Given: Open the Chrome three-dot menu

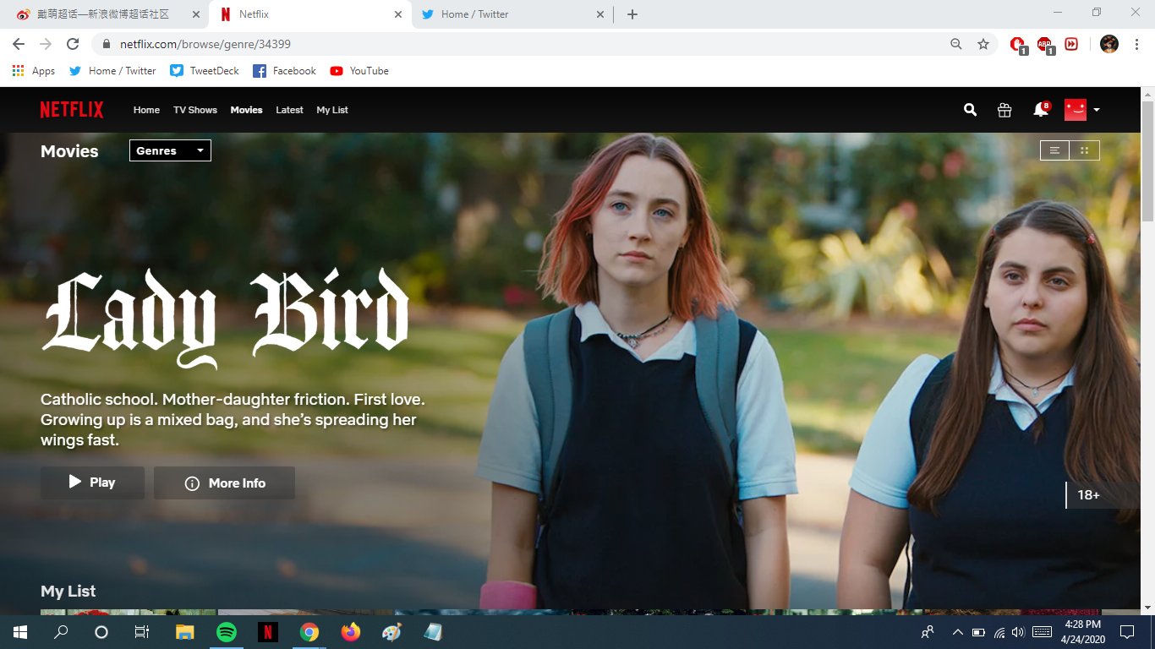Looking at the screenshot, I should [1136, 44].
